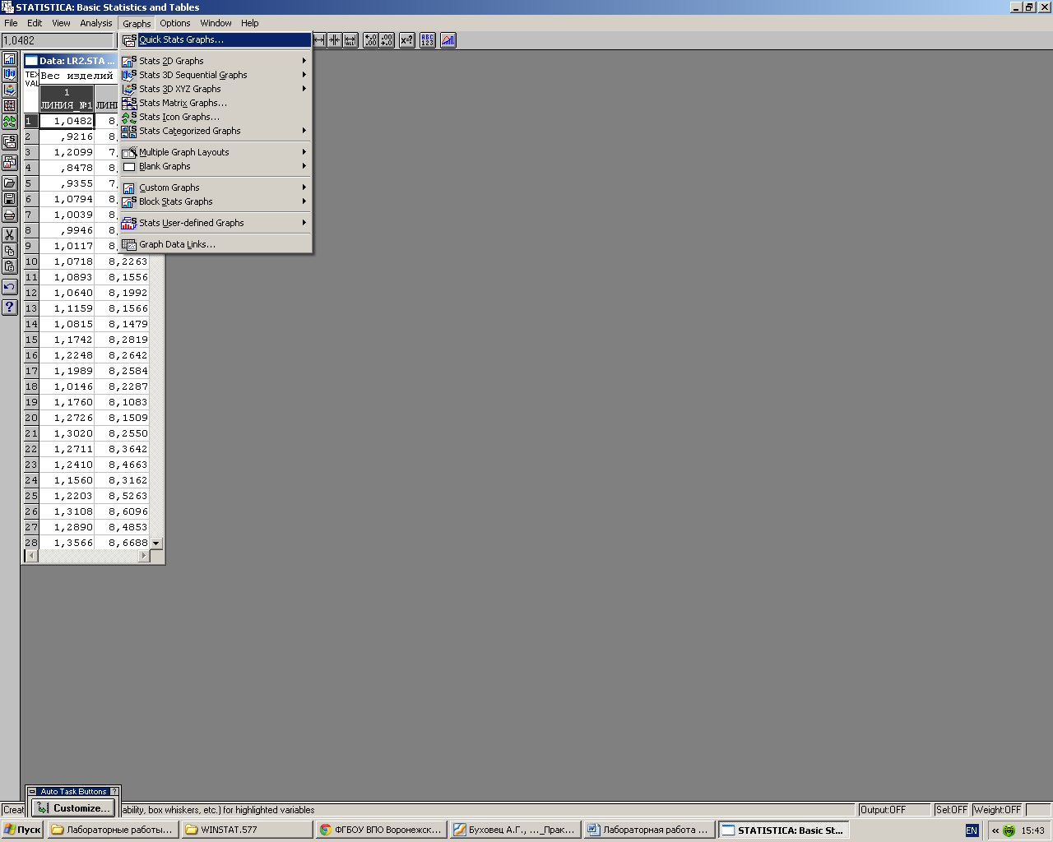Click the Open file folder icon
Screen dimensions: 1053x842
tap(9, 183)
